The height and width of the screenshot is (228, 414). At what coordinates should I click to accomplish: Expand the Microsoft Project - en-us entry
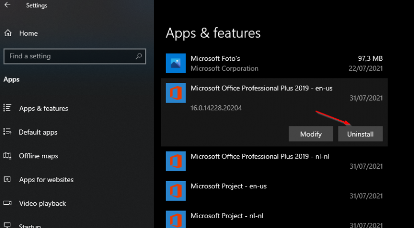click(x=274, y=191)
